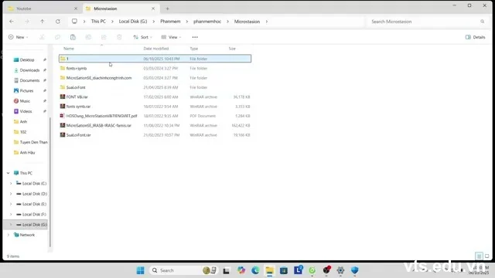Viewport: 495px width, 278px height.
Task: Collapse the This PC tree node
Action: pos(9,173)
